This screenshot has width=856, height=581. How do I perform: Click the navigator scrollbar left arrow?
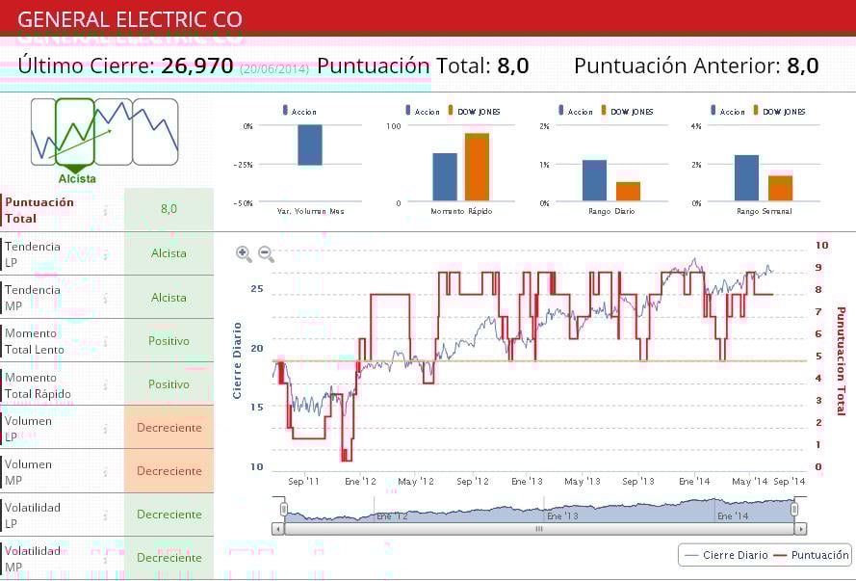(x=278, y=529)
